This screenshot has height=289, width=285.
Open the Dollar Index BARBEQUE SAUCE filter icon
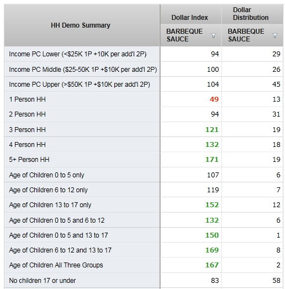(x=213, y=35)
